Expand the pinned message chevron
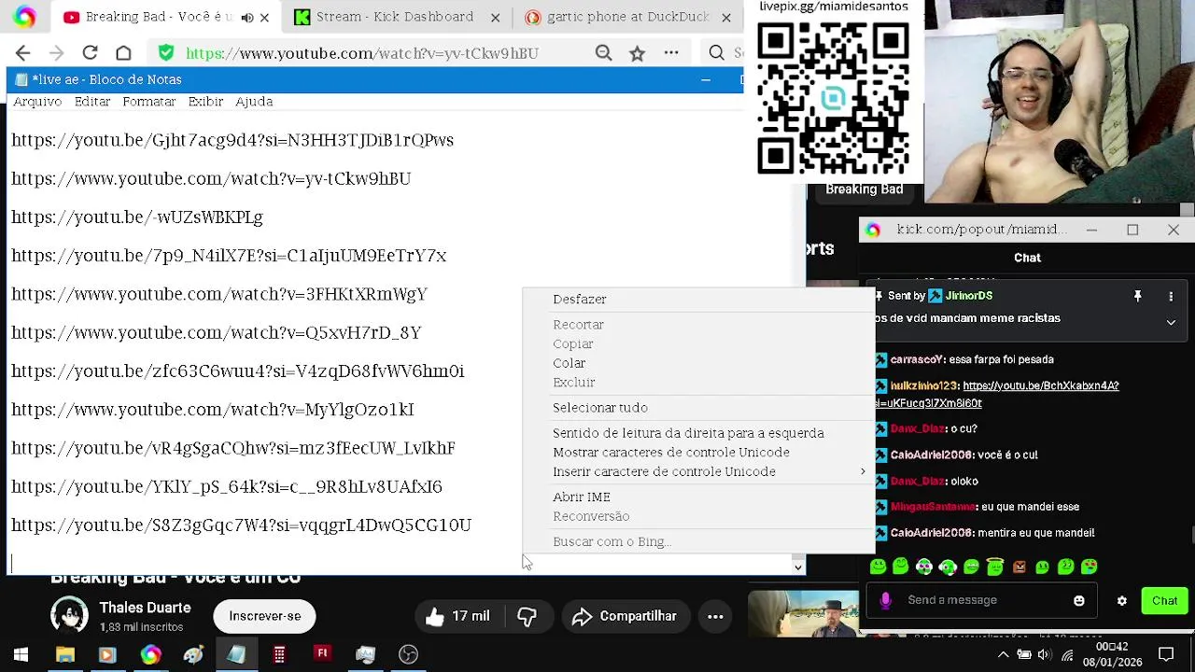 tap(1171, 322)
